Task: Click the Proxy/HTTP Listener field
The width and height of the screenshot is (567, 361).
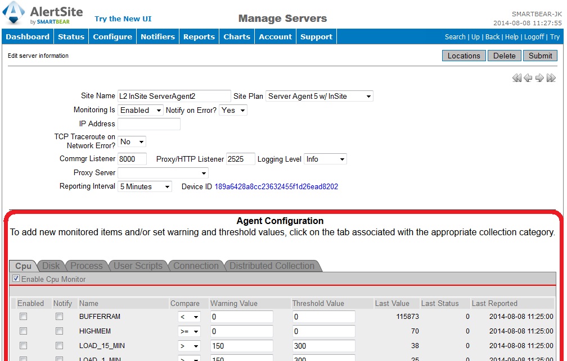Action: (x=241, y=159)
